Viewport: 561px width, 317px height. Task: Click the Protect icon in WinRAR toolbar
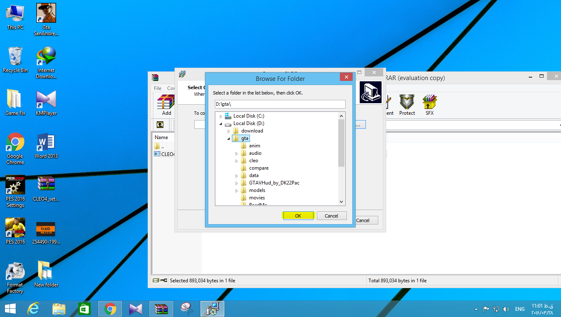pos(407,105)
